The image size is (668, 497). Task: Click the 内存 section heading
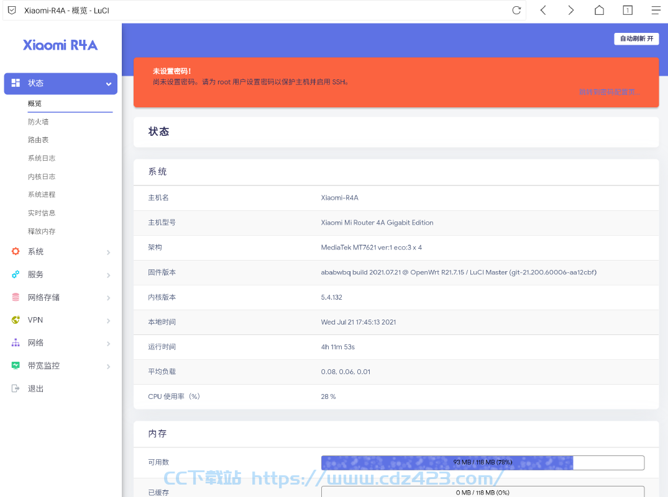pos(158,434)
